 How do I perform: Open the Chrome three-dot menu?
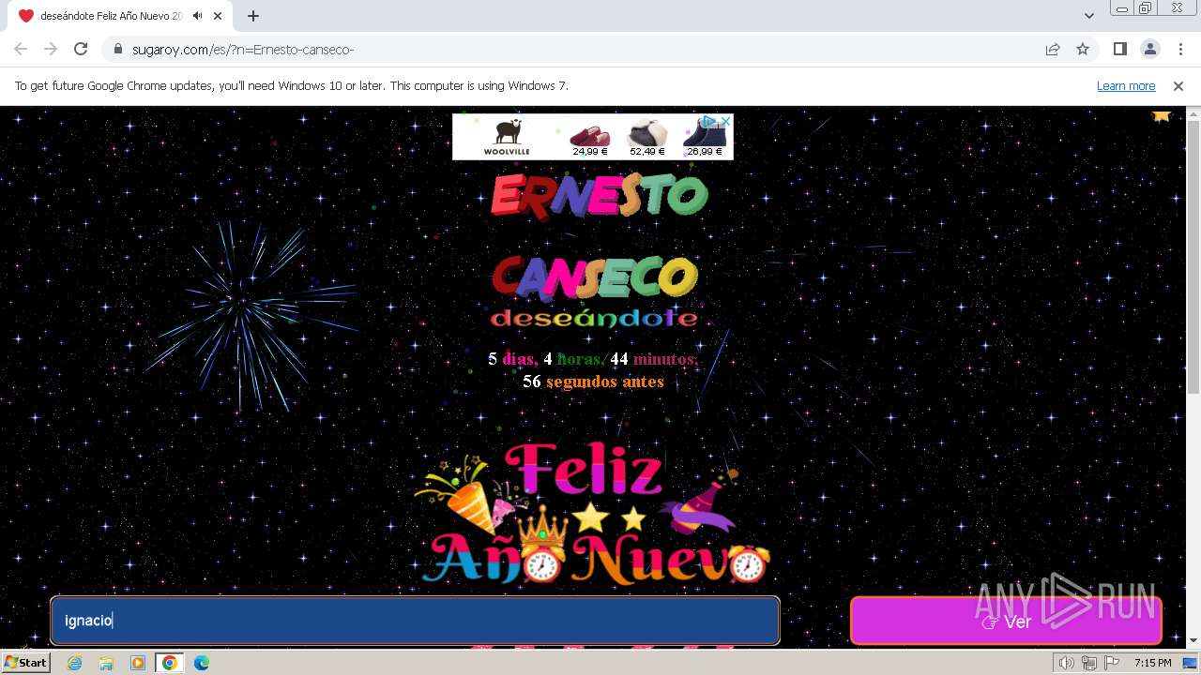coord(1179,49)
